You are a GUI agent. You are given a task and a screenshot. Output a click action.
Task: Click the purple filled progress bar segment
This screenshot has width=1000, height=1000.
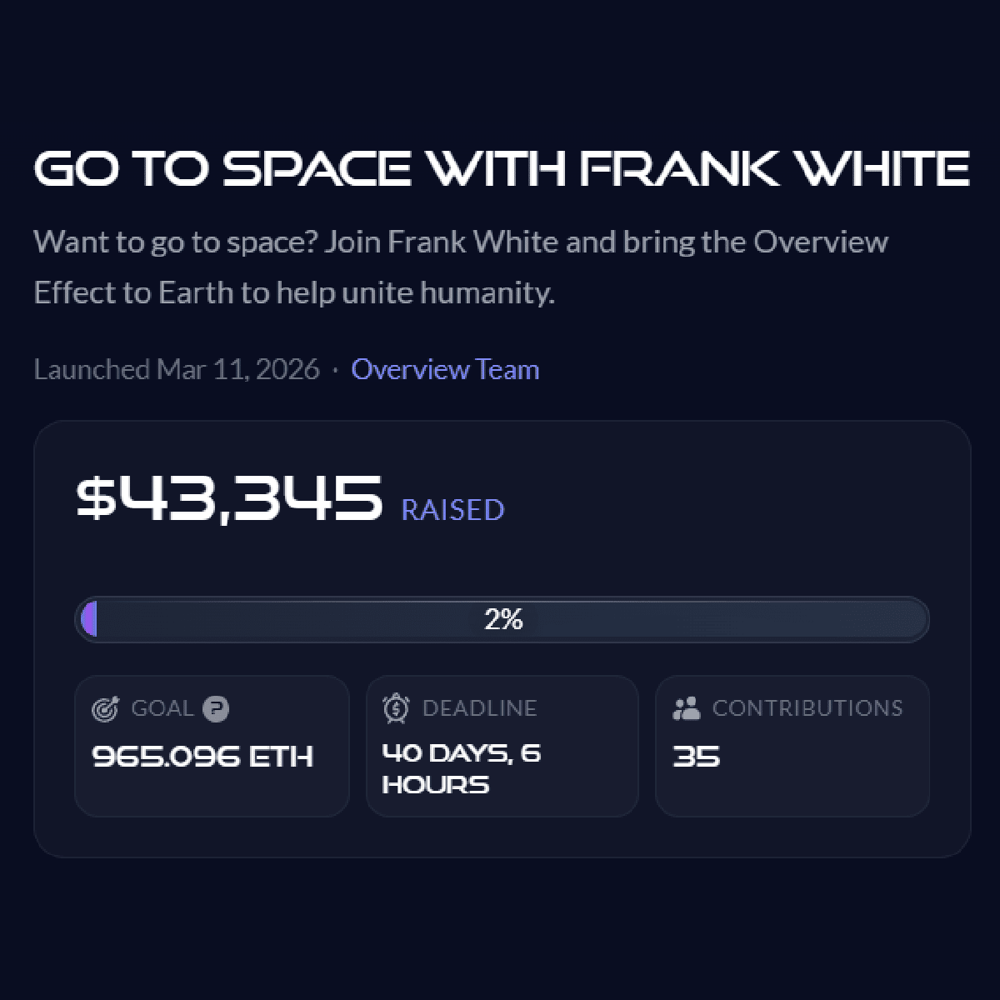point(89,619)
